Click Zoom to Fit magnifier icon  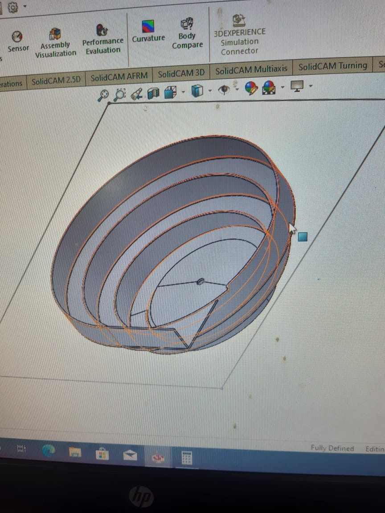pos(104,94)
